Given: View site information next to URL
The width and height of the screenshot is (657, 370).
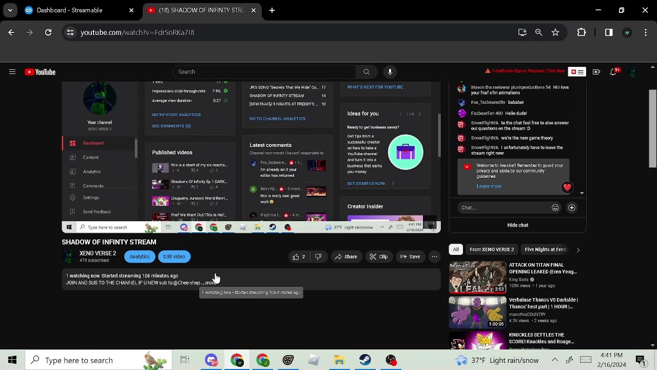Looking at the screenshot, I should coord(70,32).
